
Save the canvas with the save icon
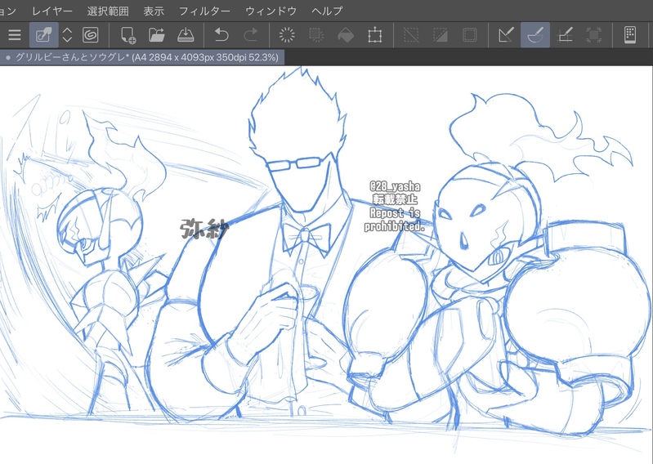click(x=186, y=35)
